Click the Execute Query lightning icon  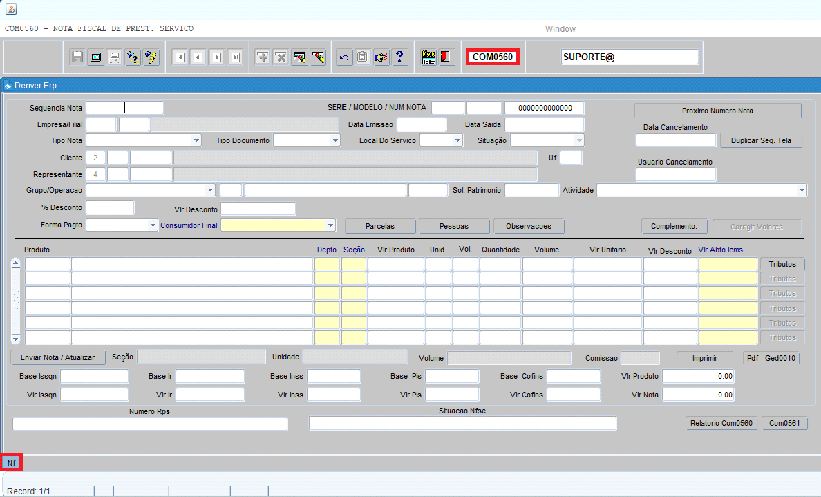click(x=151, y=57)
